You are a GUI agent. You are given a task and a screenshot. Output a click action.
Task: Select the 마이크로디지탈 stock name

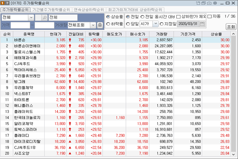[27, 142]
